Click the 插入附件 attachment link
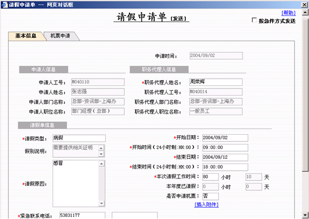The width and height of the screenshot is (309, 219). click(x=206, y=205)
